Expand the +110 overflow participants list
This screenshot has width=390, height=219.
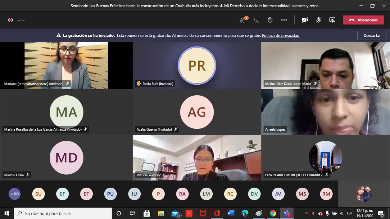pyautogui.click(x=14, y=194)
